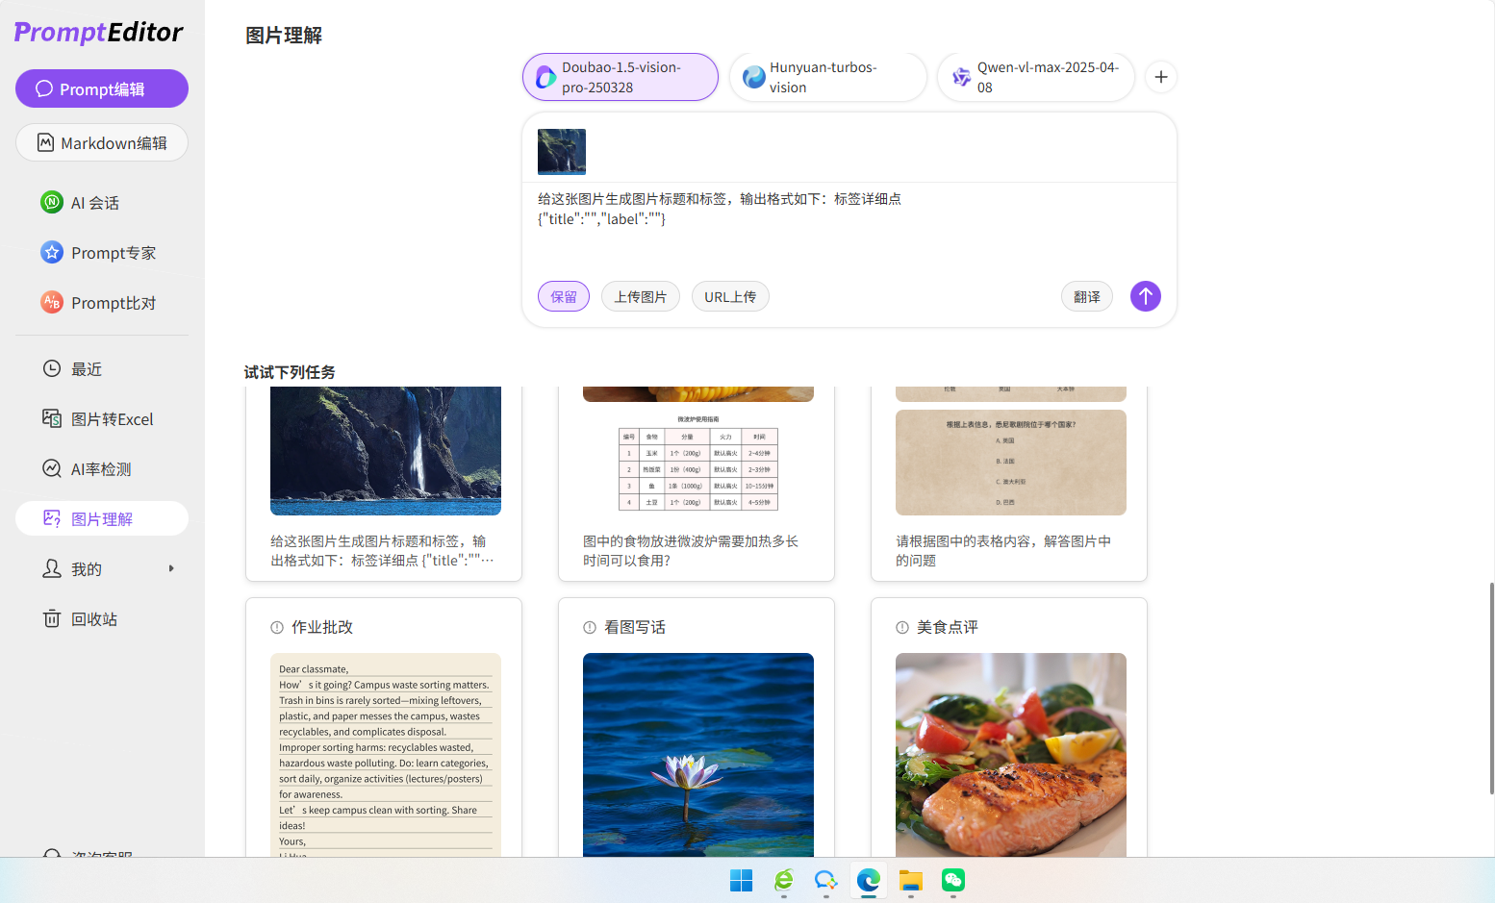Open AI率检测 in the sidebar
Screen dimensions: 1495x903
[100, 469]
